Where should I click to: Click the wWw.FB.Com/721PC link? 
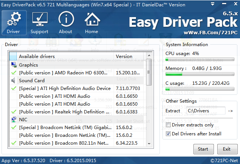coord(211,32)
